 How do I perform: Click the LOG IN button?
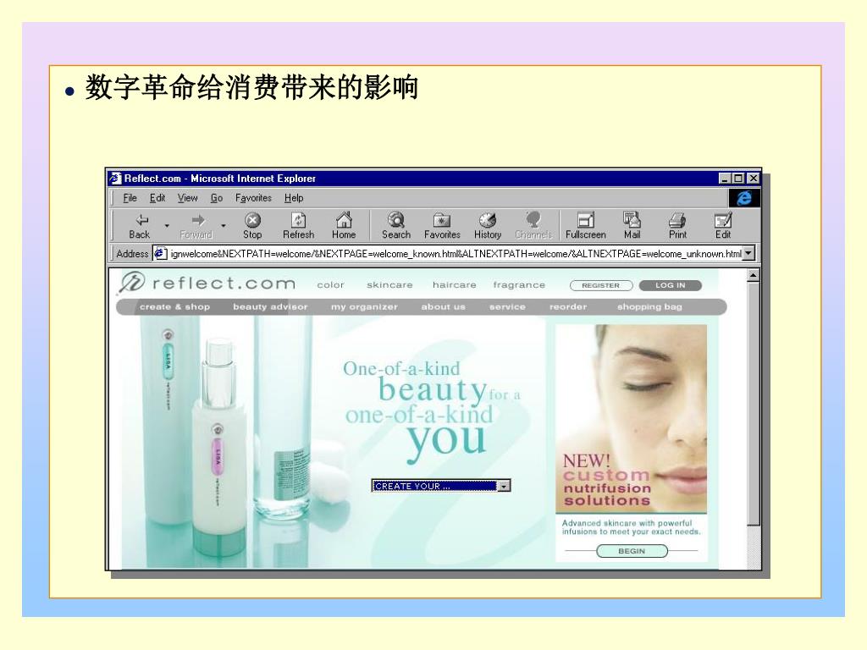point(671,286)
